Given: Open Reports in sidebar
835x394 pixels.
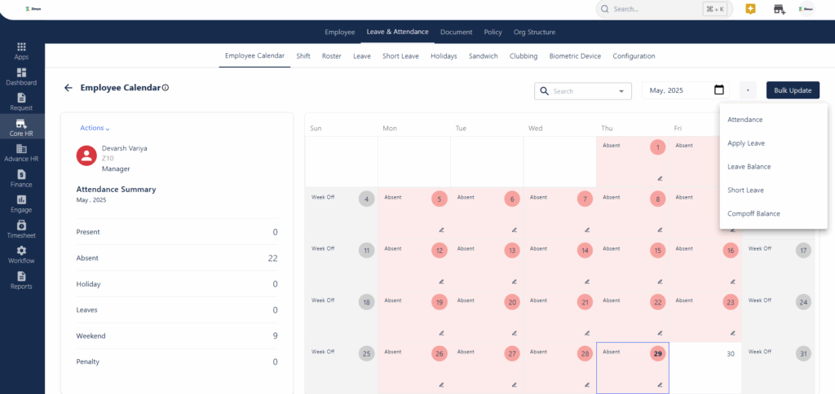Looking at the screenshot, I should click(22, 281).
